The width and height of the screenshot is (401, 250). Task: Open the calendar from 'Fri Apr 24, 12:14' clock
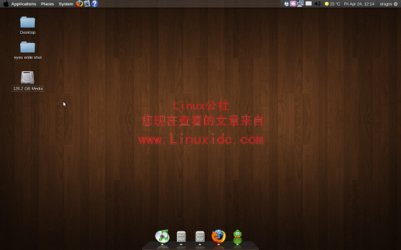(x=359, y=4)
